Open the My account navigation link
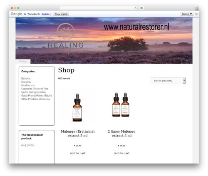Screen dimensions: 208x176 pos(96,61)
